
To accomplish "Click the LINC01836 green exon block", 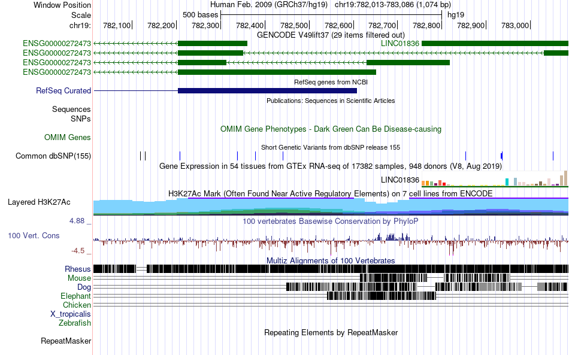I will (495, 44).
